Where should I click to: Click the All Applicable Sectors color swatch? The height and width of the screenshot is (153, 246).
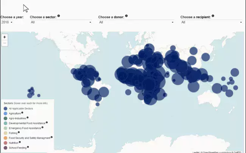(x=5, y=109)
